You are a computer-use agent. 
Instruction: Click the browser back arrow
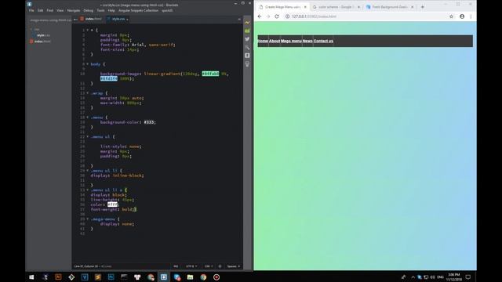[x=260, y=16]
